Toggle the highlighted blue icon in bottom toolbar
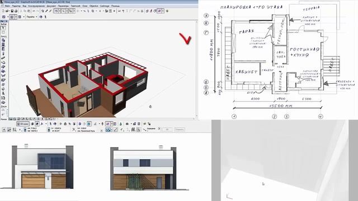 (x=89, y=124)
